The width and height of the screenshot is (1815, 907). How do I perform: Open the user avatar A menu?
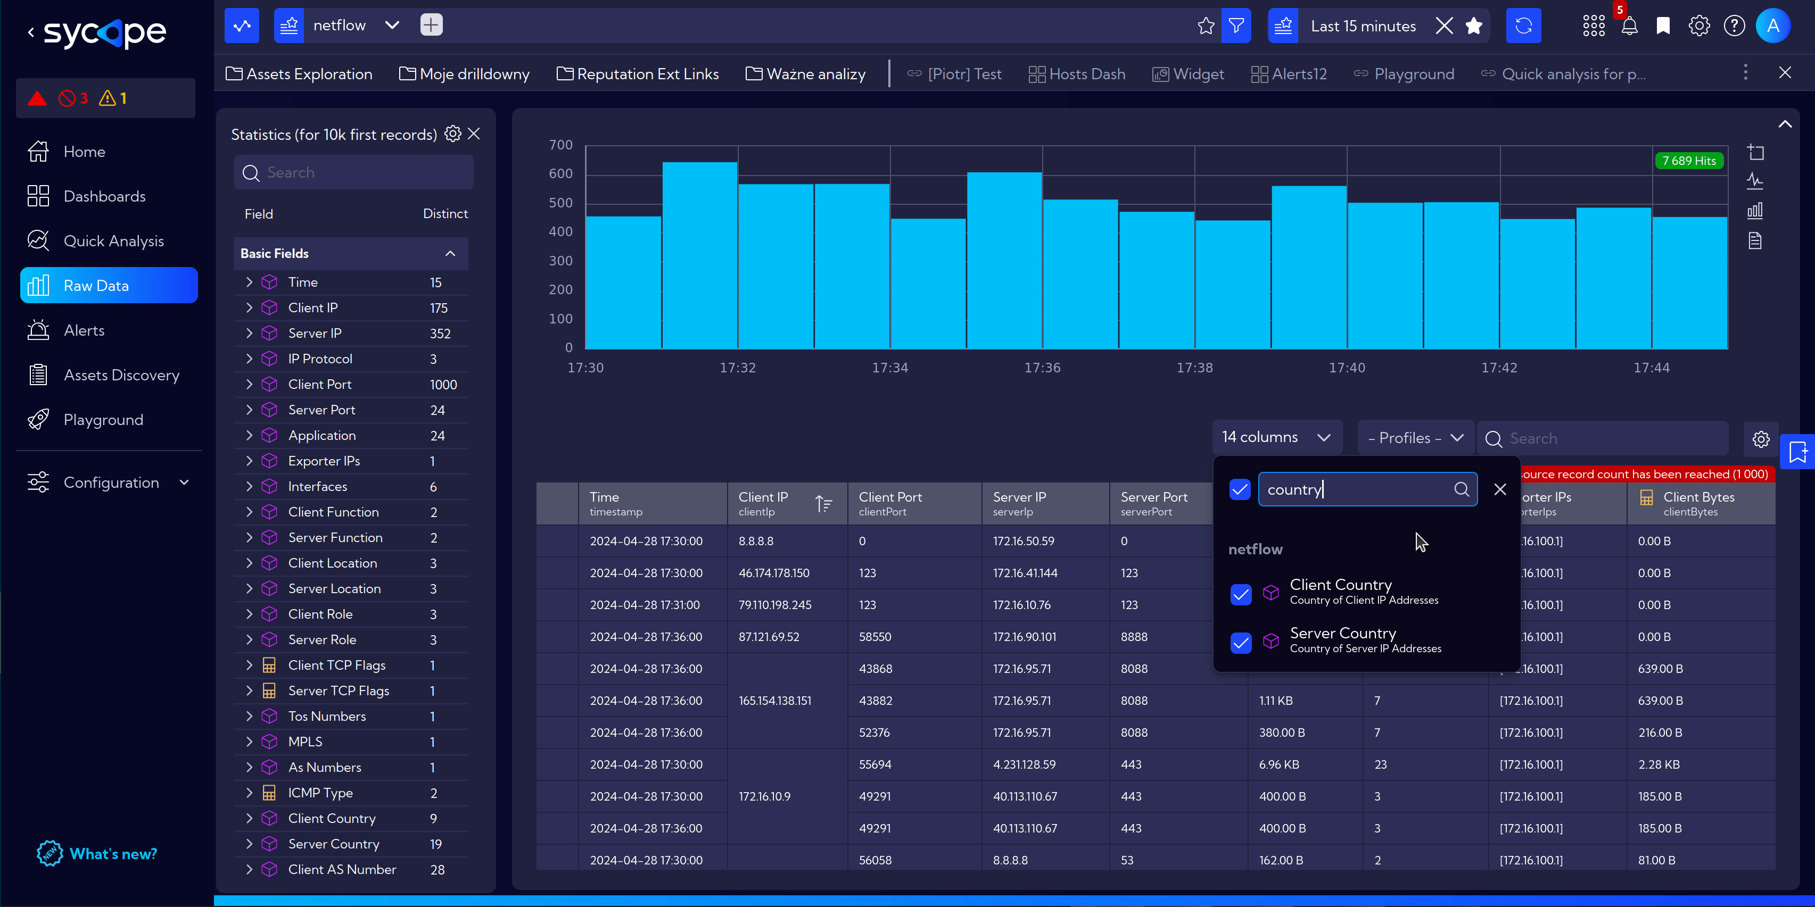1773,26
